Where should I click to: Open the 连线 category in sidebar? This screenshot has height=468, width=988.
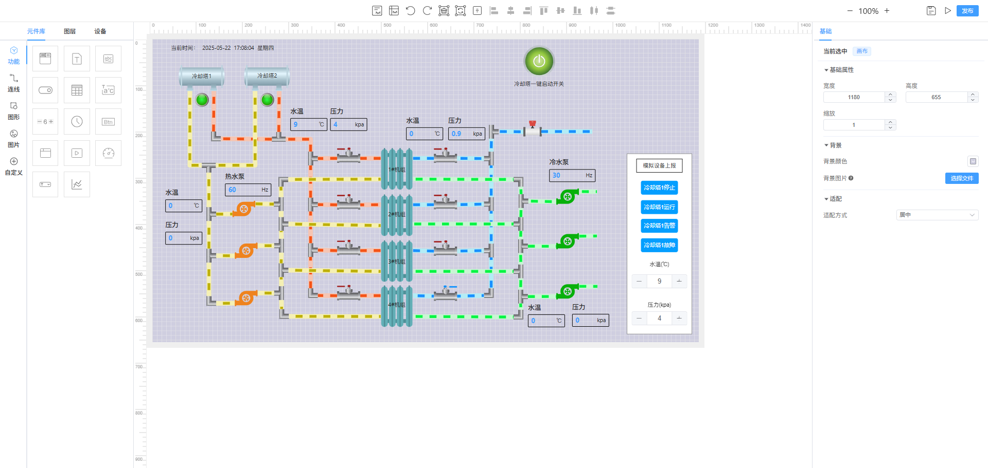pyautogui.click(x=14, y=83)
